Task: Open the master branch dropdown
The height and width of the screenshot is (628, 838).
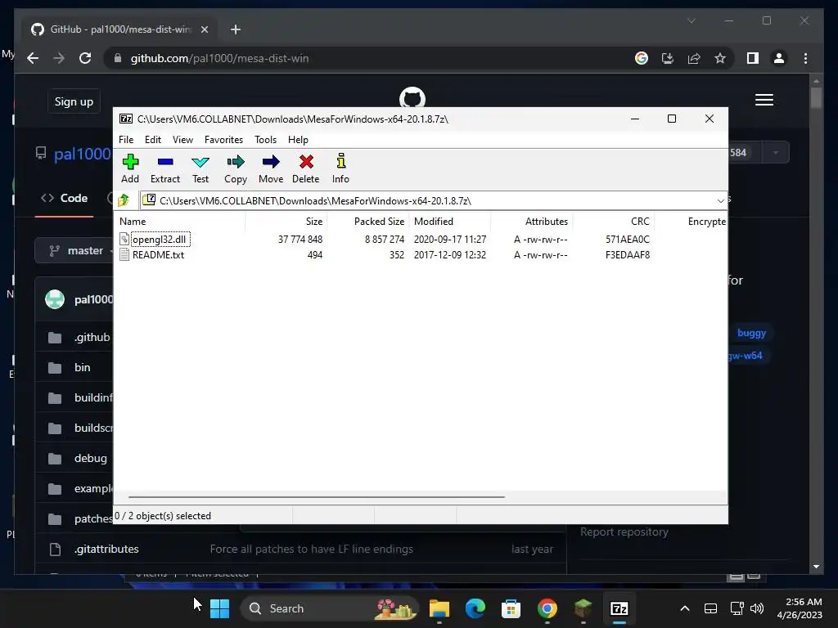Action: point(74,250)
